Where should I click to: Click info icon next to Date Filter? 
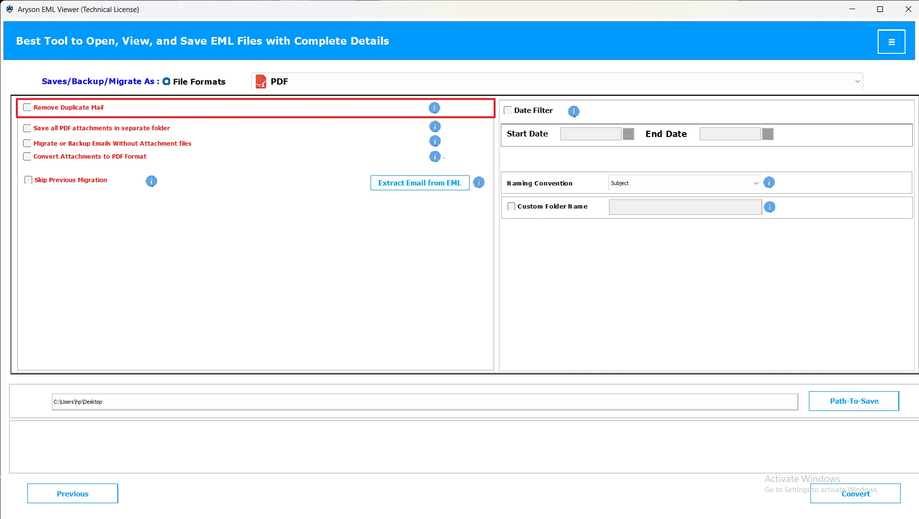pos(573,111)
